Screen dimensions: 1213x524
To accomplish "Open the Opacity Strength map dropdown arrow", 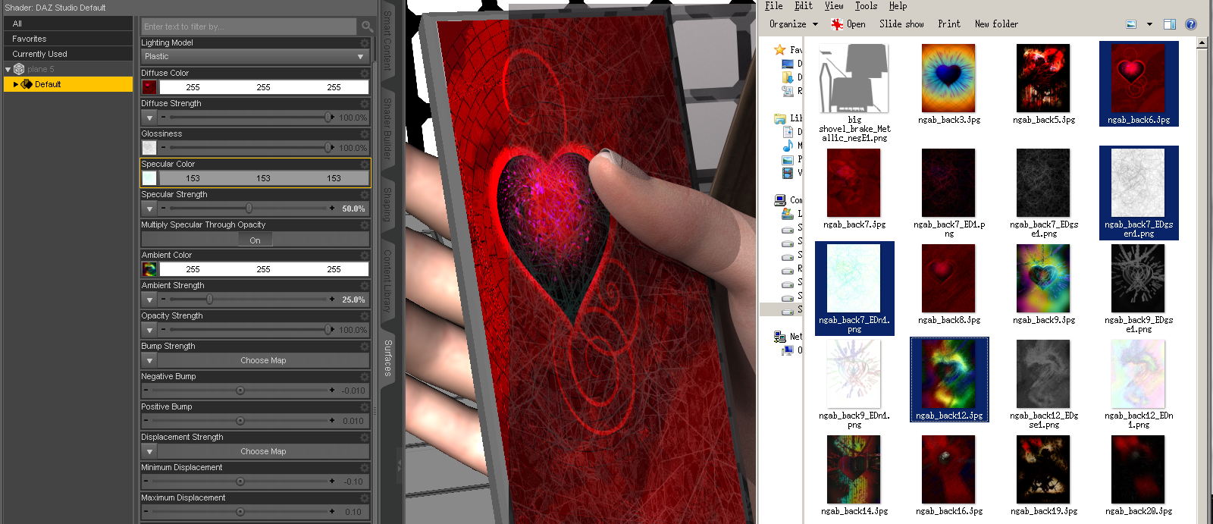I will (x=149, y=330).
